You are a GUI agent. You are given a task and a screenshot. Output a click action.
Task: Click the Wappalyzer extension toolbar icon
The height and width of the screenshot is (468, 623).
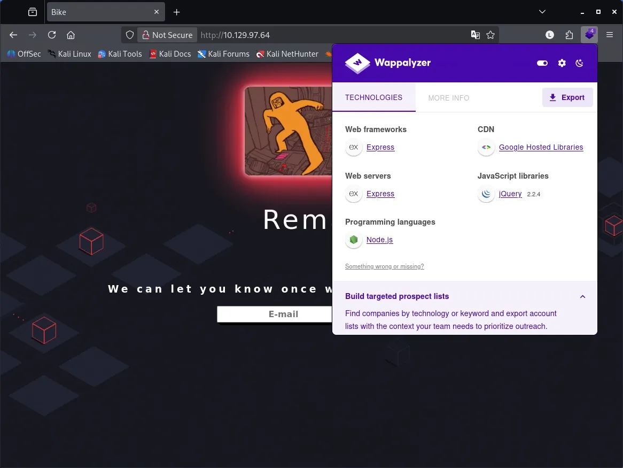[x=589, y=35]
